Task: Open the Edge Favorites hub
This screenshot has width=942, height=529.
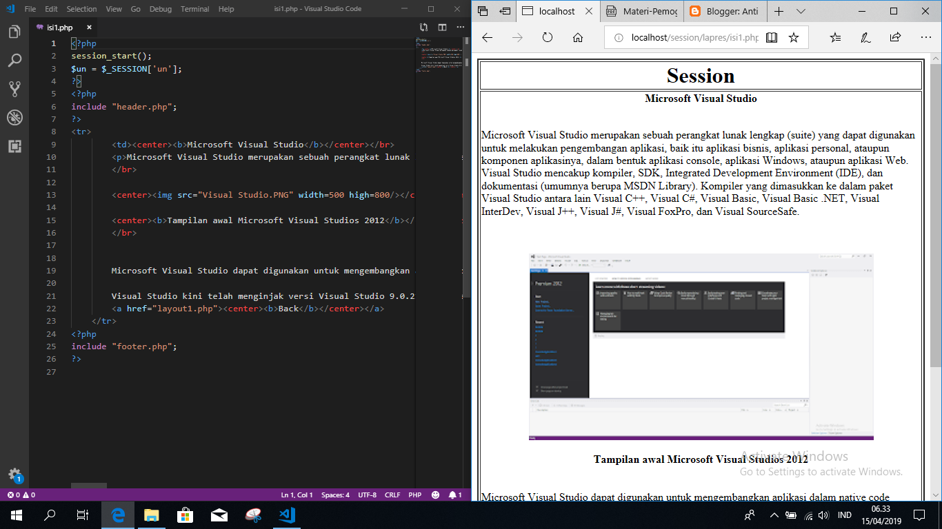Action: point(835,37)
